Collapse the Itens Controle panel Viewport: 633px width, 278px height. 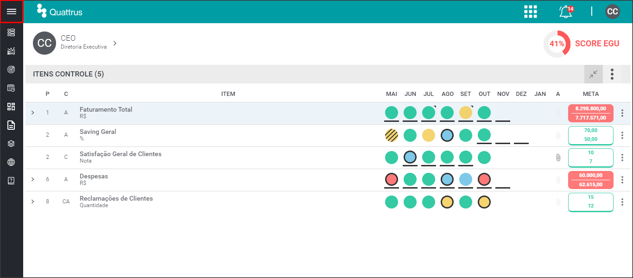(594, 74)
